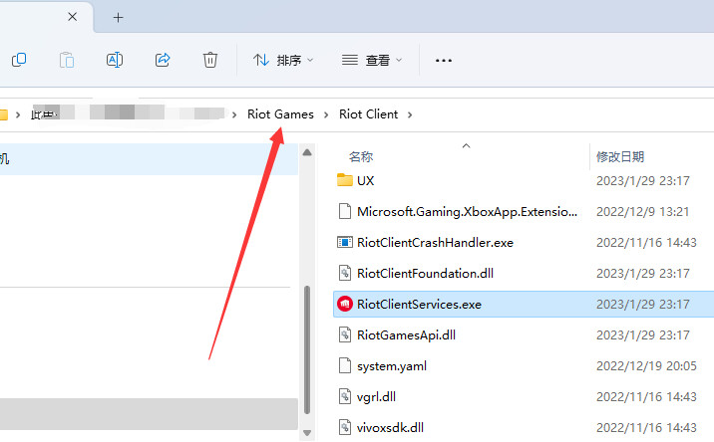Image resolution: width=714 pixels, height=442 pixels.
Task: Open the three-dot more options menu
Action: tap(444, 60)
